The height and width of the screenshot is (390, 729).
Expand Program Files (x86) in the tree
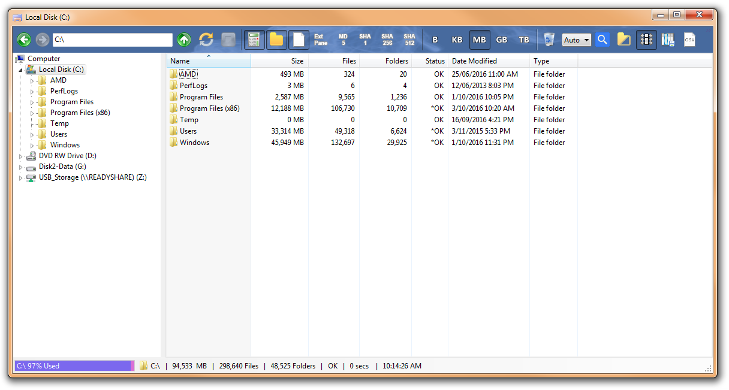[32, 113]
